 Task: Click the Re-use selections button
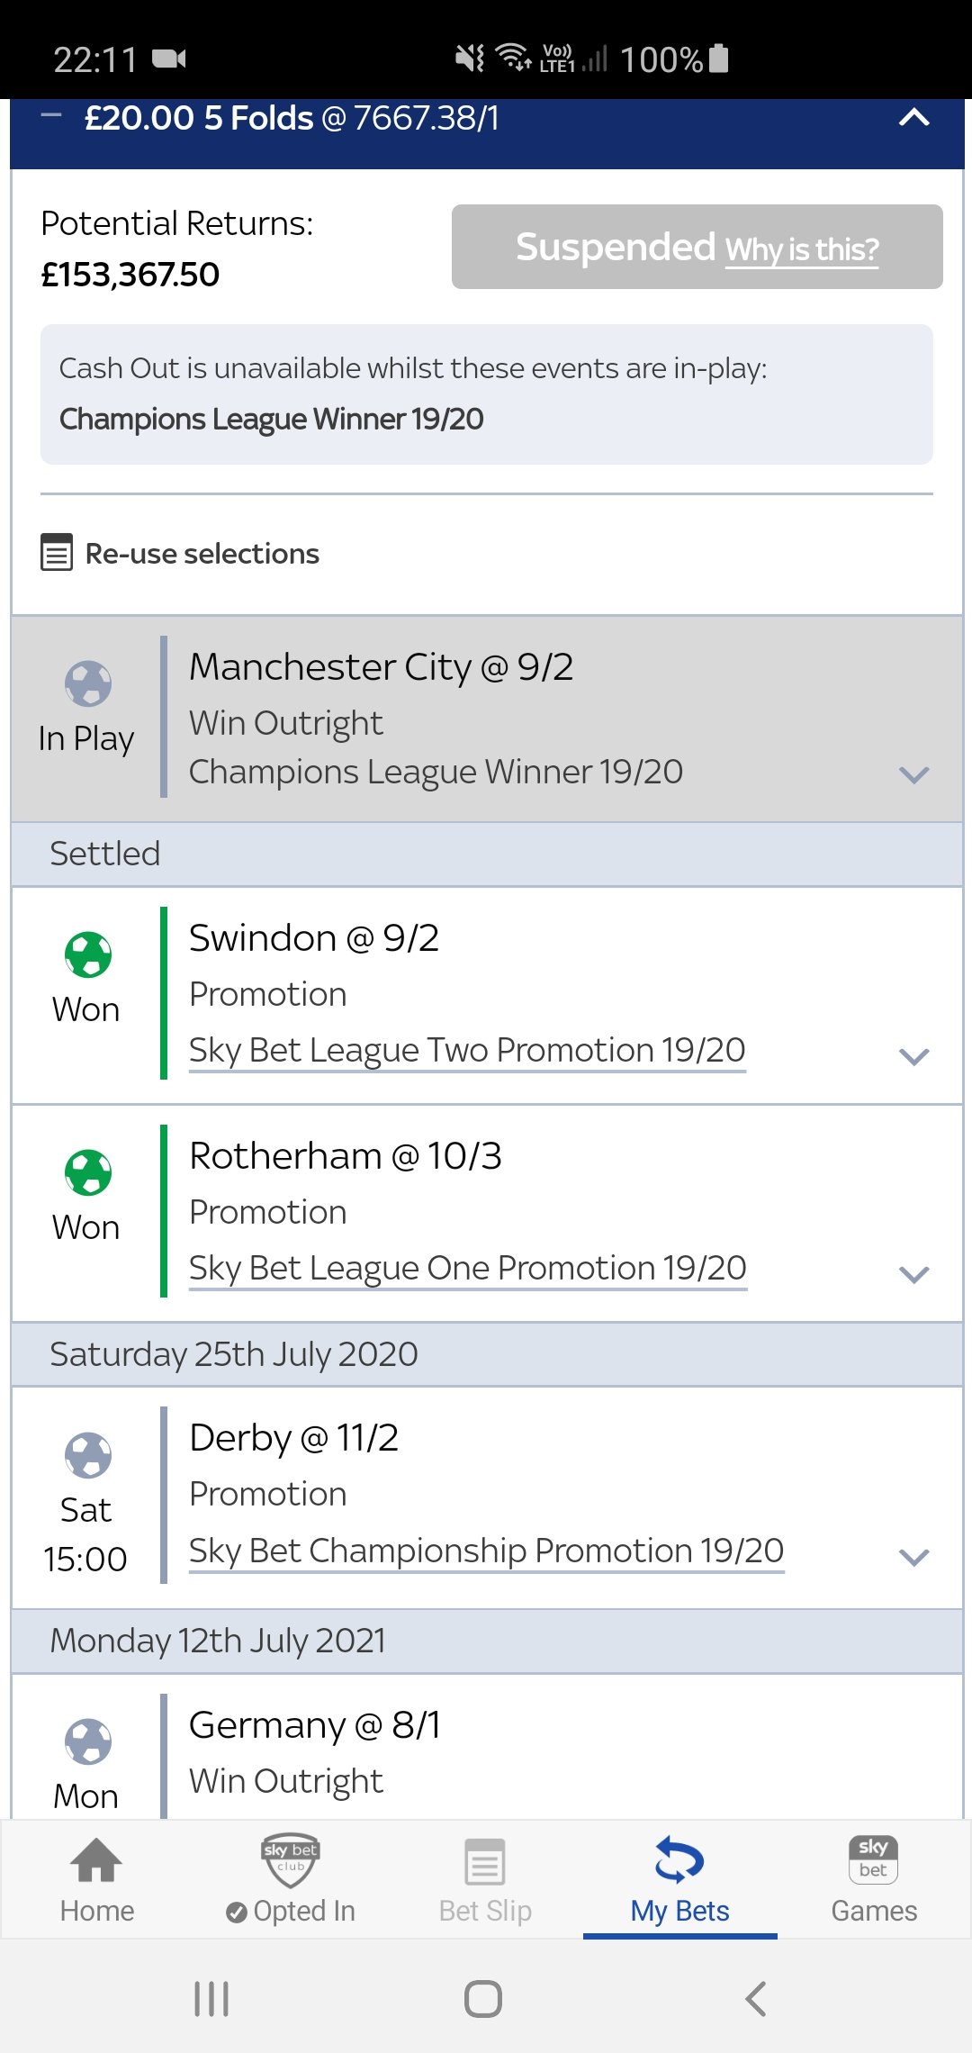(x=180, y=553)
